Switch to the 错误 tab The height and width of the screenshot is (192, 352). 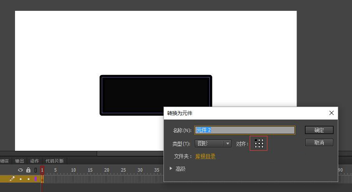(5, 161)
